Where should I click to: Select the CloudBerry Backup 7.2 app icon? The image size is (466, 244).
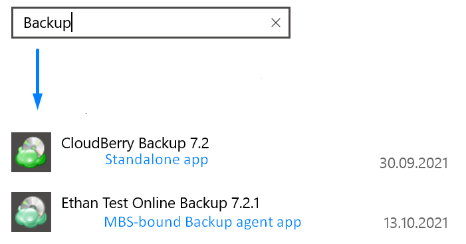pyautogui.click(x=31, y=152)
